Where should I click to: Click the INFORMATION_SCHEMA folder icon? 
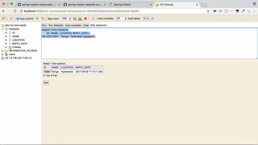coord(6,51)
